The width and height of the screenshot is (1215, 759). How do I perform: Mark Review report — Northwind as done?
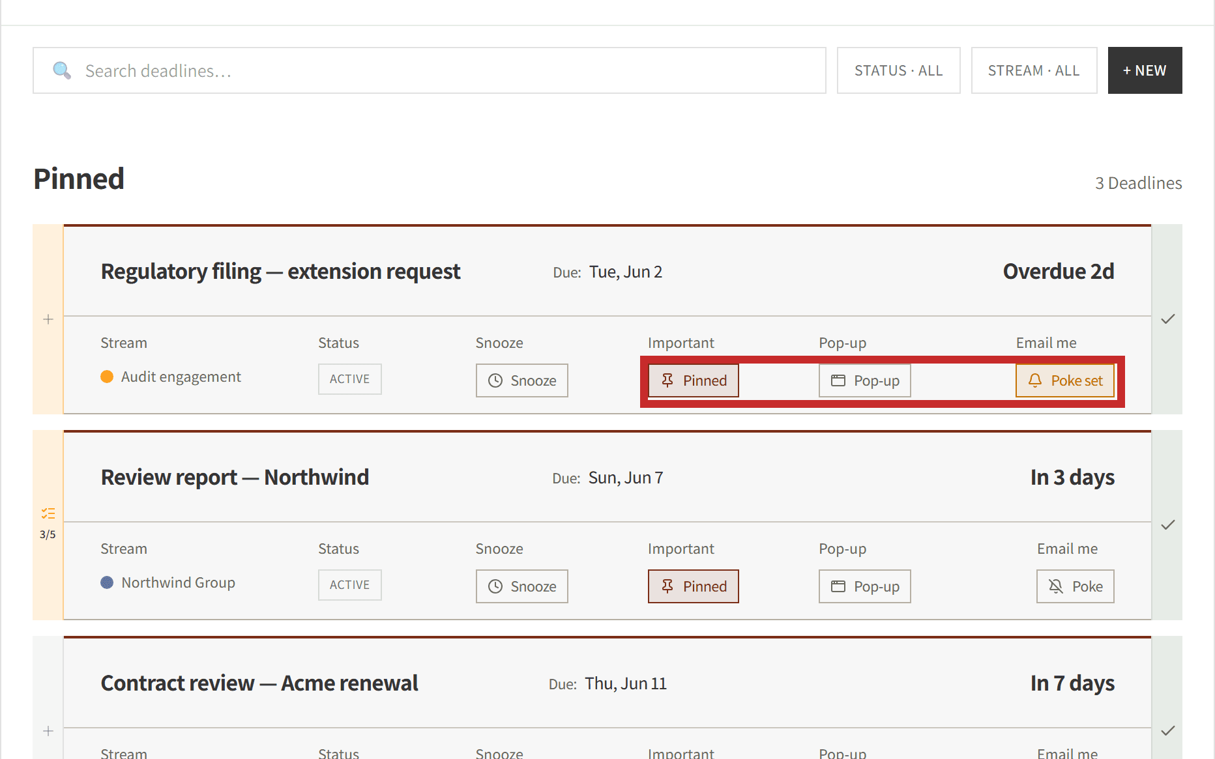click(x=1167, y=525)
